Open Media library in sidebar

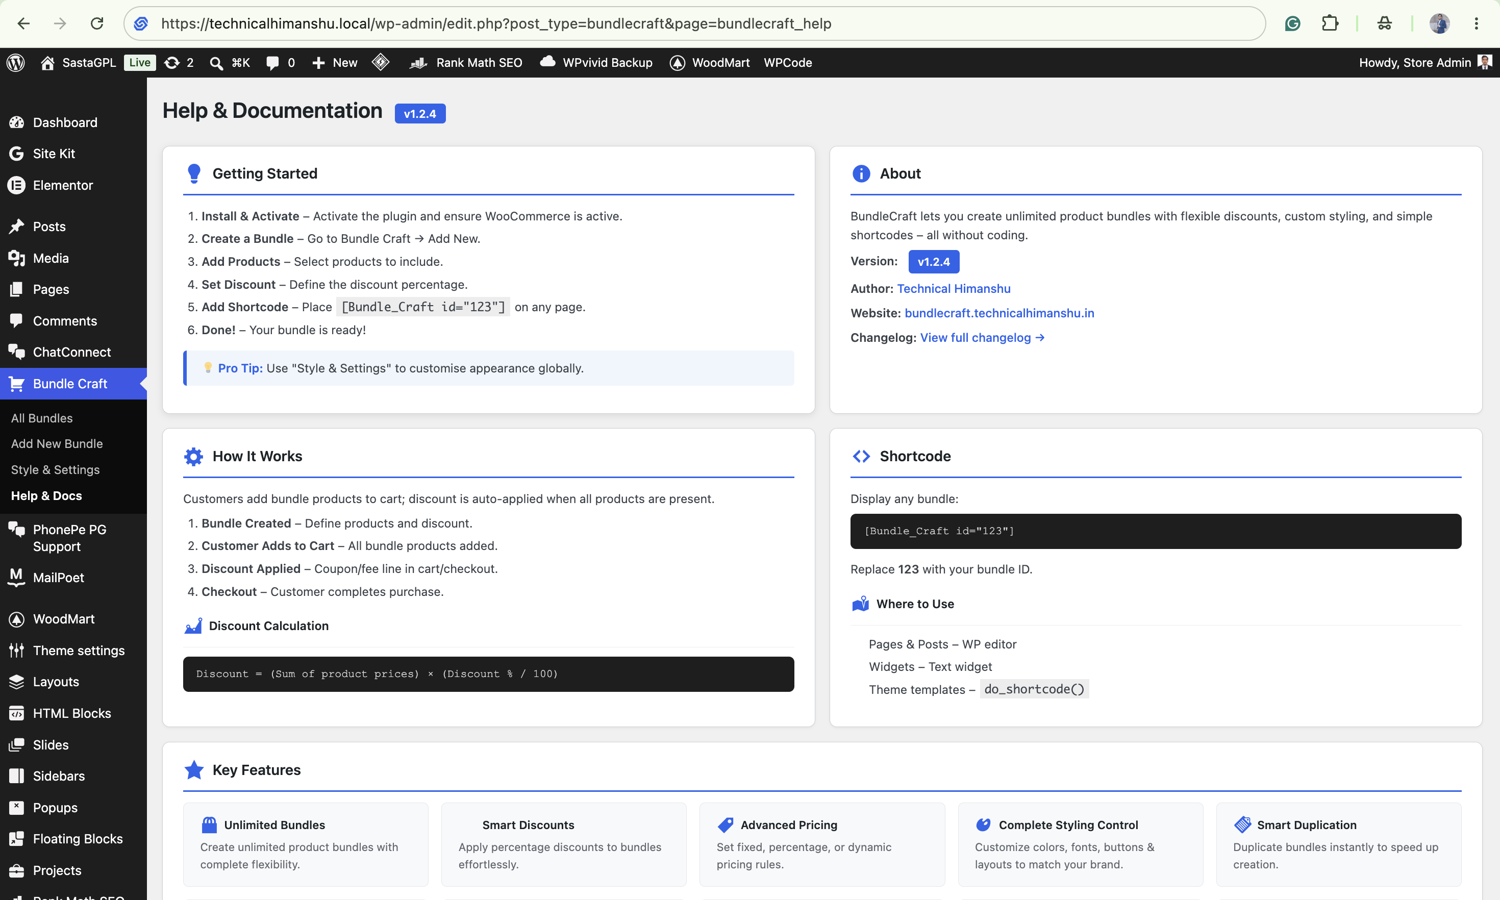tap(73, 258)
